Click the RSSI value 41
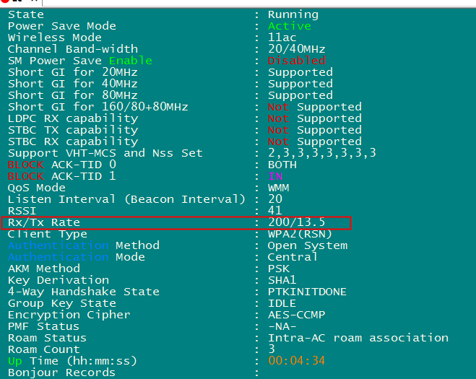Image resolution: width=476 pixels, height=379 pixels. tap(274, 211)
